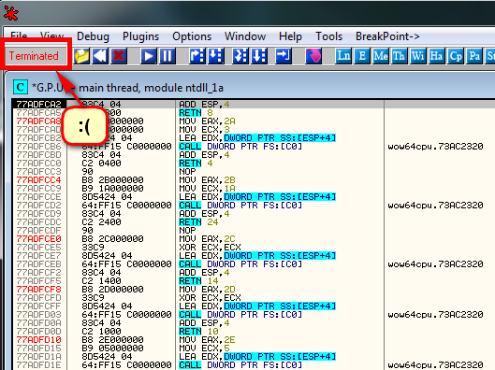The height and width of the screenshot is (370, 495).
Task: Show Log window with Ln button
Action: click(x=343, y=56)
